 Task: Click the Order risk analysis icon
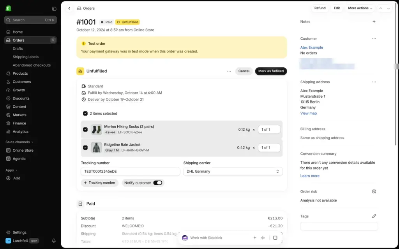click(x=374, y=191)
